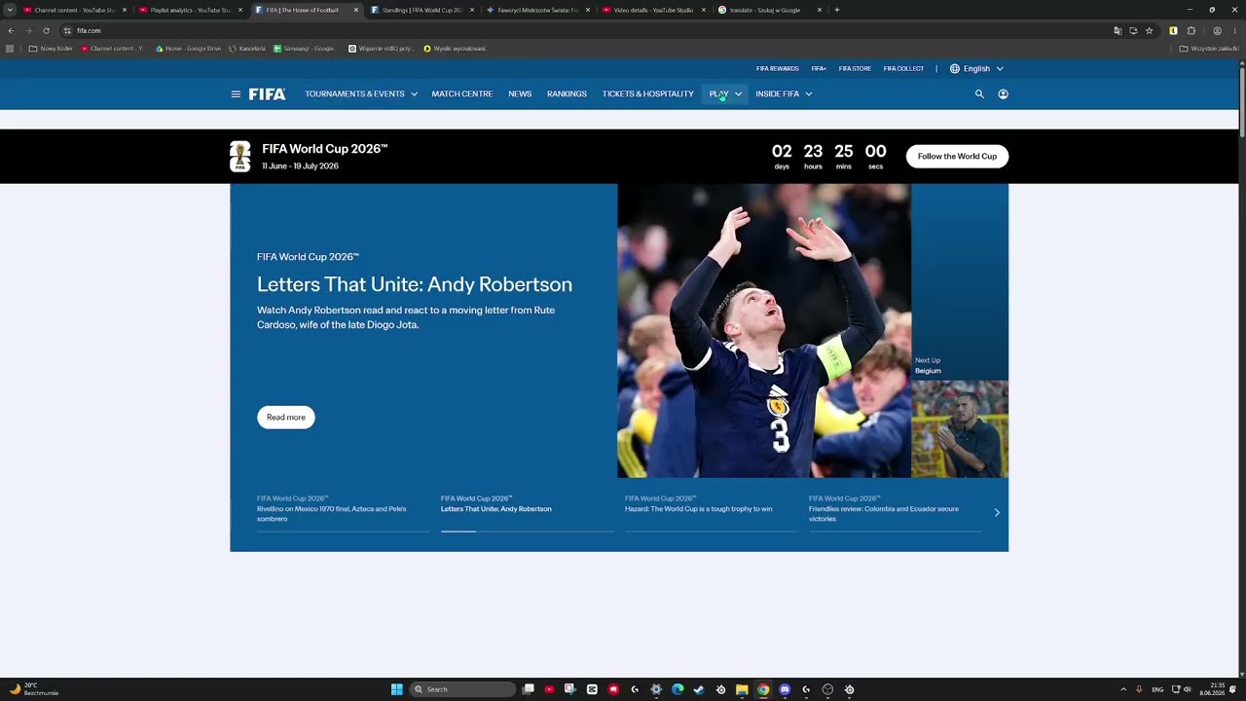Click the FIFA World Cup 2026 trophy emblem

(239, 157)
